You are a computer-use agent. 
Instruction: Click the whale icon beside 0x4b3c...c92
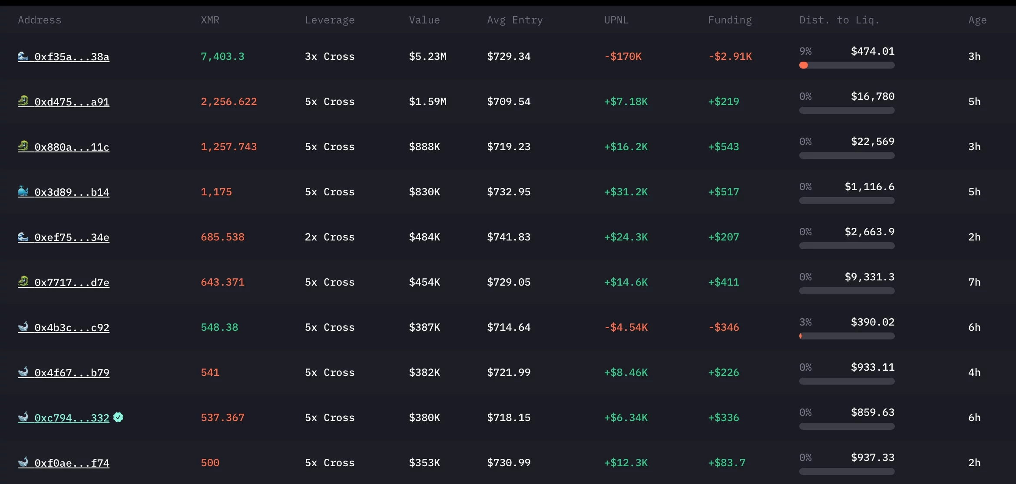click(x=24, y=327)
